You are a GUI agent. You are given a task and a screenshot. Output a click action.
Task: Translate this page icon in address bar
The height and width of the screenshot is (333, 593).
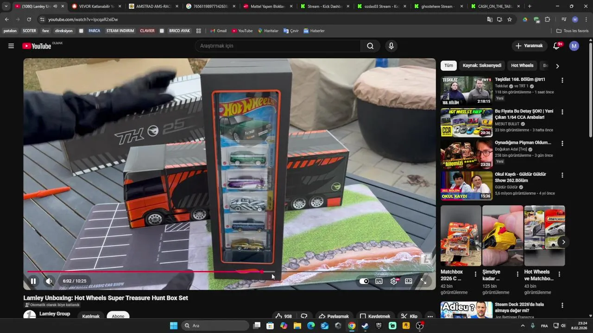490,19
